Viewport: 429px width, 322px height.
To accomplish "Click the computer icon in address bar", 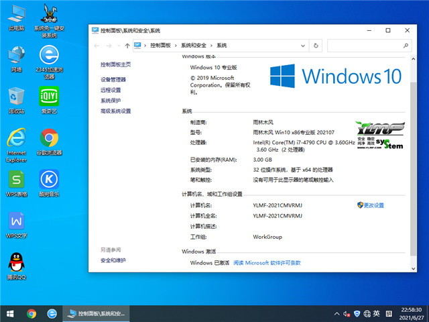I will point(137,46).
